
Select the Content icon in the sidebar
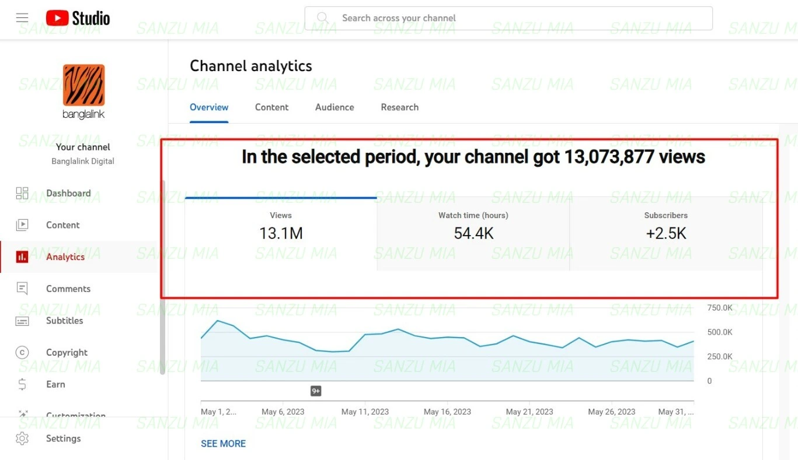[x=22, y=225]
